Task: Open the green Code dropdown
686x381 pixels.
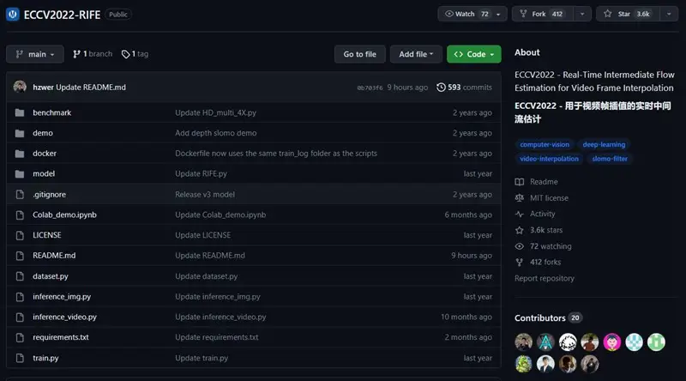Action: click(x=473, y=54)
